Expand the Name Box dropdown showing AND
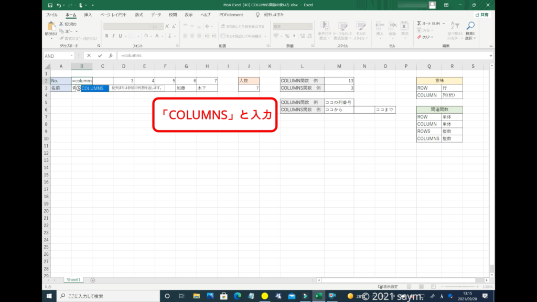 [71, 56]
